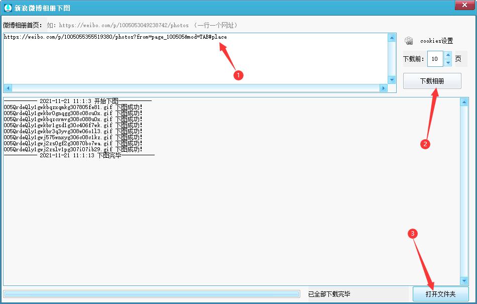Click the download progress bar
The height and width of the screenshot is (304, 477).
(152, 294)
